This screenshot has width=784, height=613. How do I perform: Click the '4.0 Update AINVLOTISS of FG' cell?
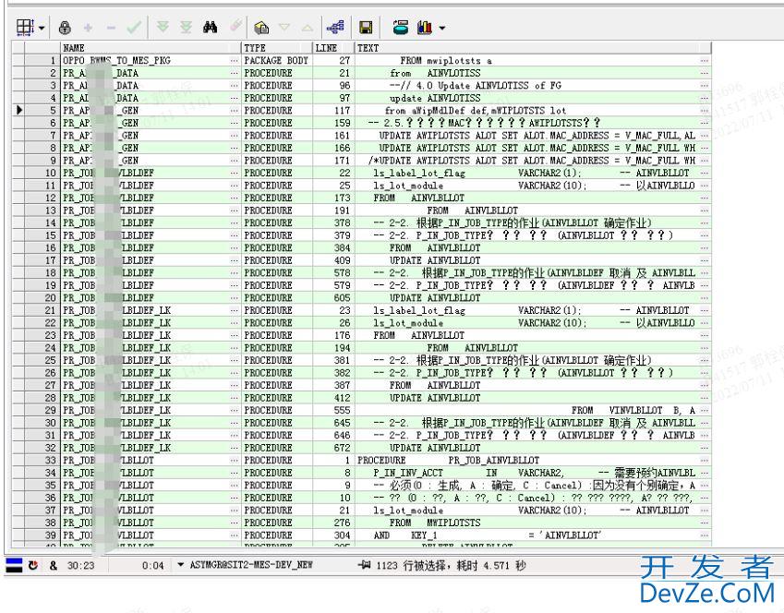[x=533, y=86]
